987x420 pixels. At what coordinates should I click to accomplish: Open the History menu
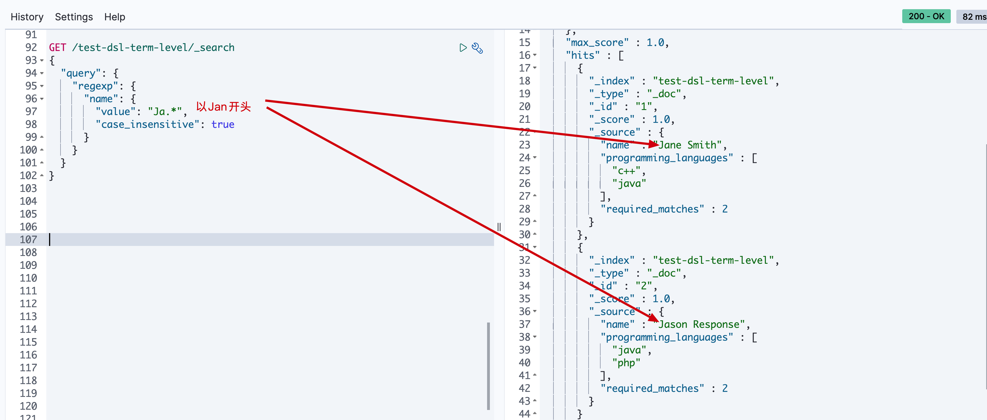click(27, 17)
